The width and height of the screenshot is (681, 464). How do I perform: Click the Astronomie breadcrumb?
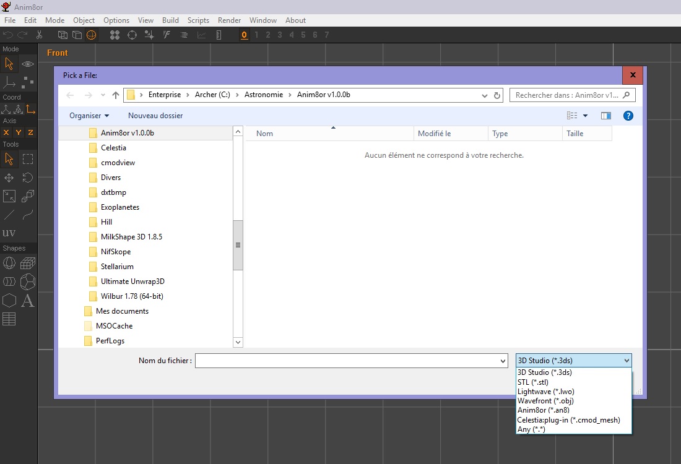coord(264,95)
